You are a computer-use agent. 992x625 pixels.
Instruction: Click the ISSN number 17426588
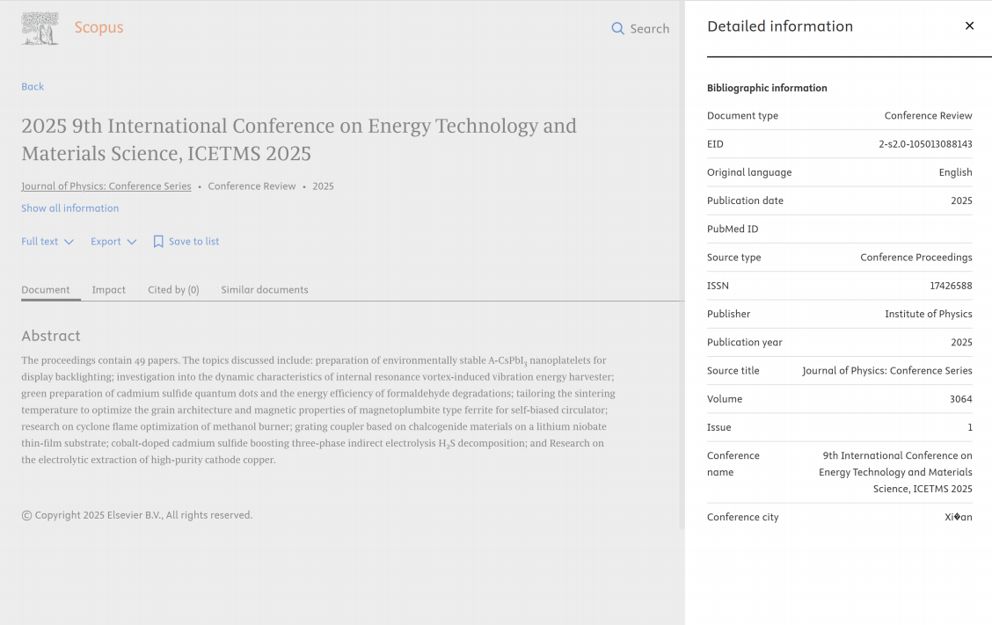951,286
